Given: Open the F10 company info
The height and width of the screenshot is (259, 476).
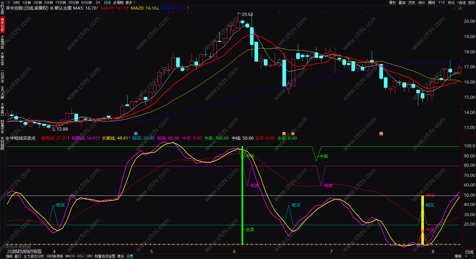Looking at the screenshot, I should click(x=442, y=3).
